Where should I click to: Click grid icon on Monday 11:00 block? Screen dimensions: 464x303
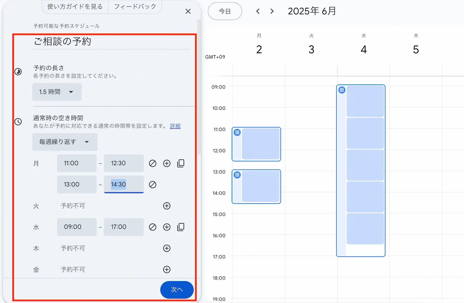pos(237,133)
